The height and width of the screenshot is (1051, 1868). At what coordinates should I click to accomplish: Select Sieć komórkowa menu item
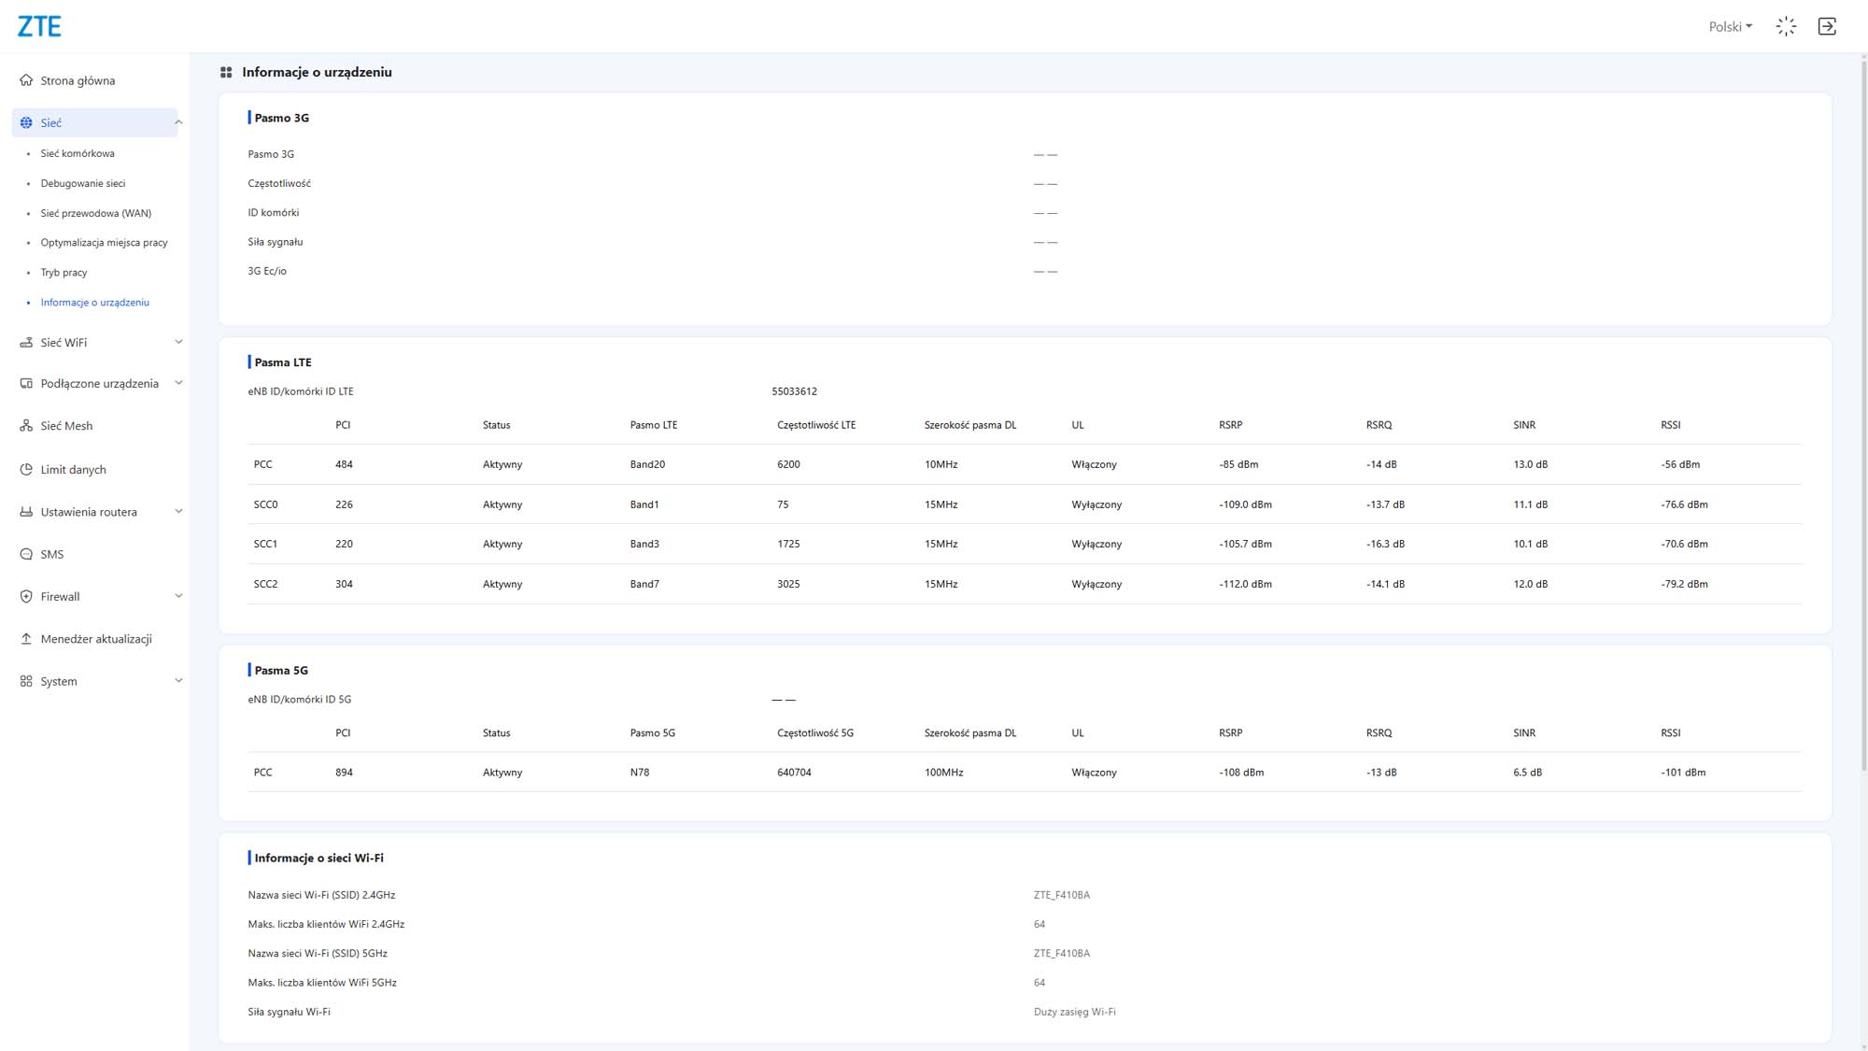point(78,153)
